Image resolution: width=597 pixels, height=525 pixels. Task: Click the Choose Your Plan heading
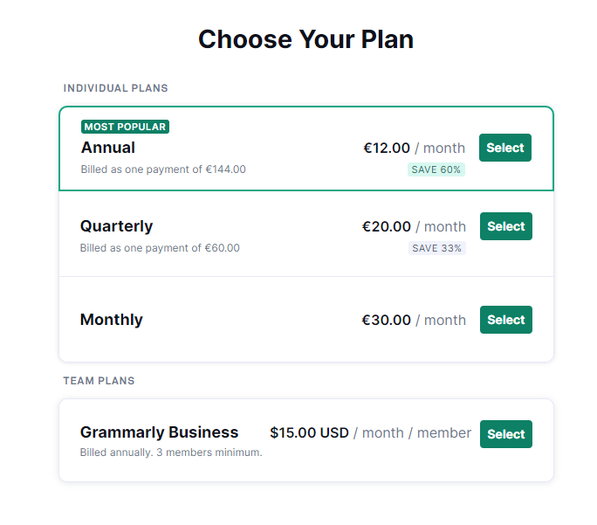305,39
